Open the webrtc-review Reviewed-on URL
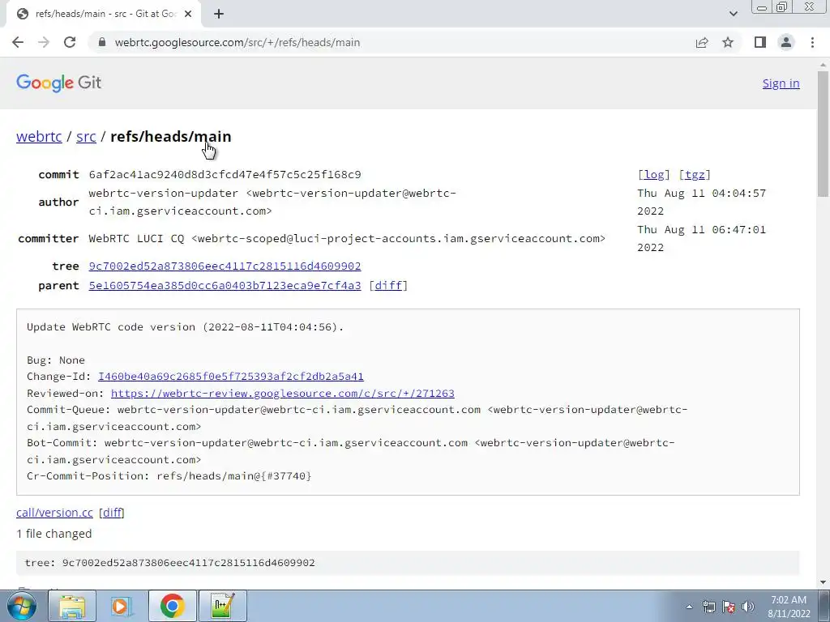Viewport: 830px width, 622px height. (x=283, y=394)
